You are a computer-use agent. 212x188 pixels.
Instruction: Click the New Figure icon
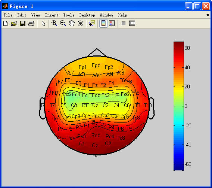pos(5,24)
